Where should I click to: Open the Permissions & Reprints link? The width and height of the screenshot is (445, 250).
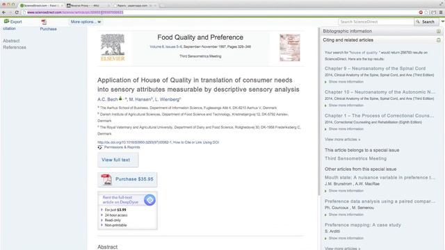(x=122, y=147)
